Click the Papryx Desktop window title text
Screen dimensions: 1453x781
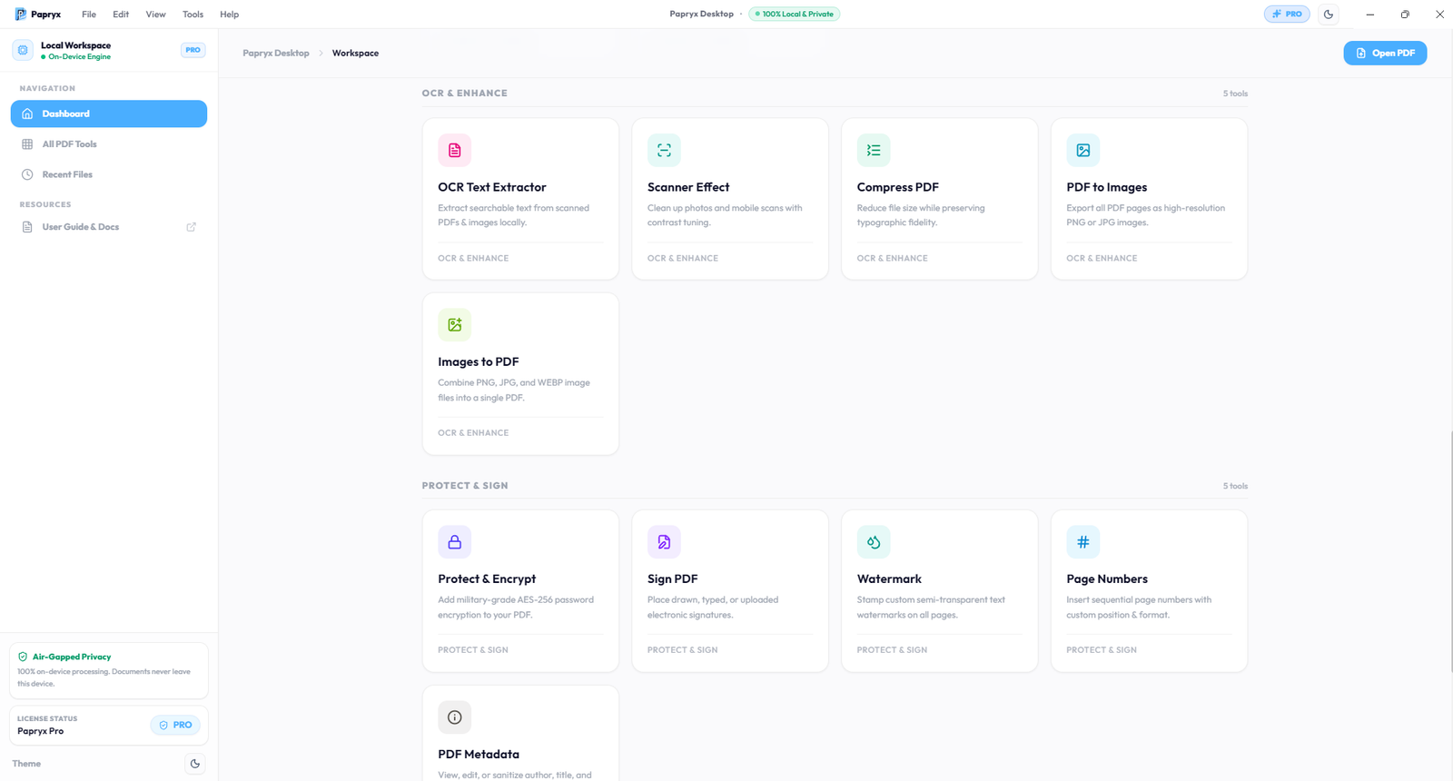(701, 15)
